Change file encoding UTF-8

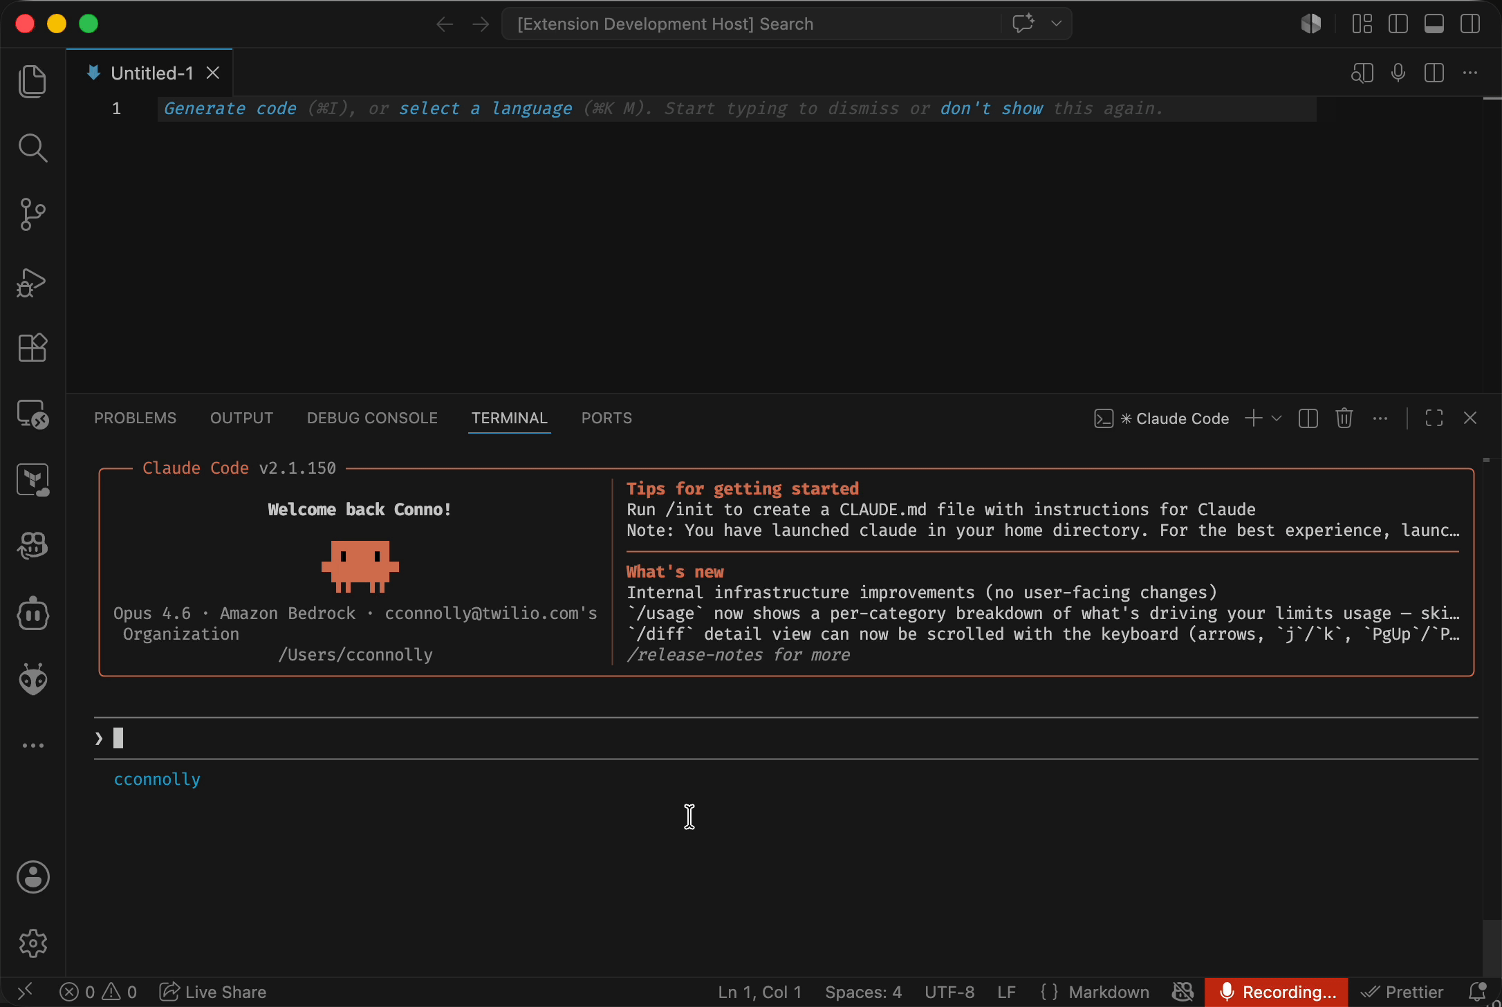pos(949,992)
